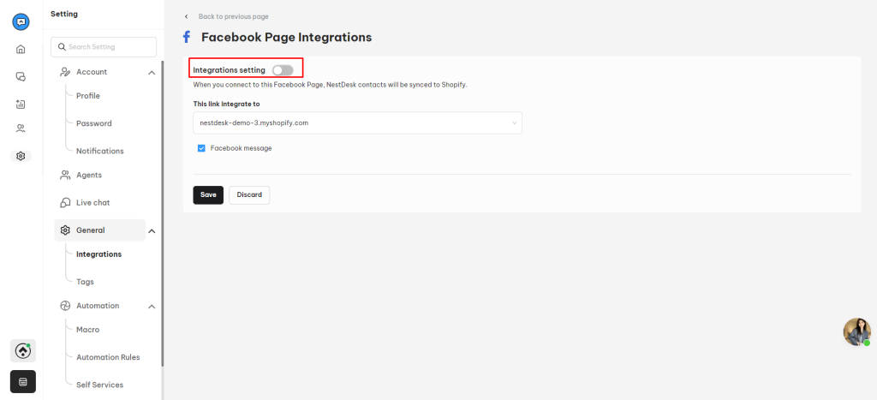Click the Save button

pyautogui.click(x=208, y=194)
